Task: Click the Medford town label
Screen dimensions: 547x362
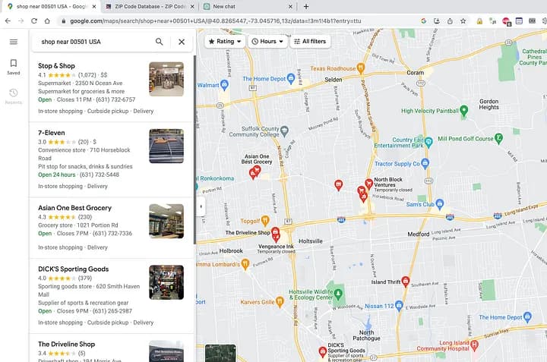Action: point(419,235)
